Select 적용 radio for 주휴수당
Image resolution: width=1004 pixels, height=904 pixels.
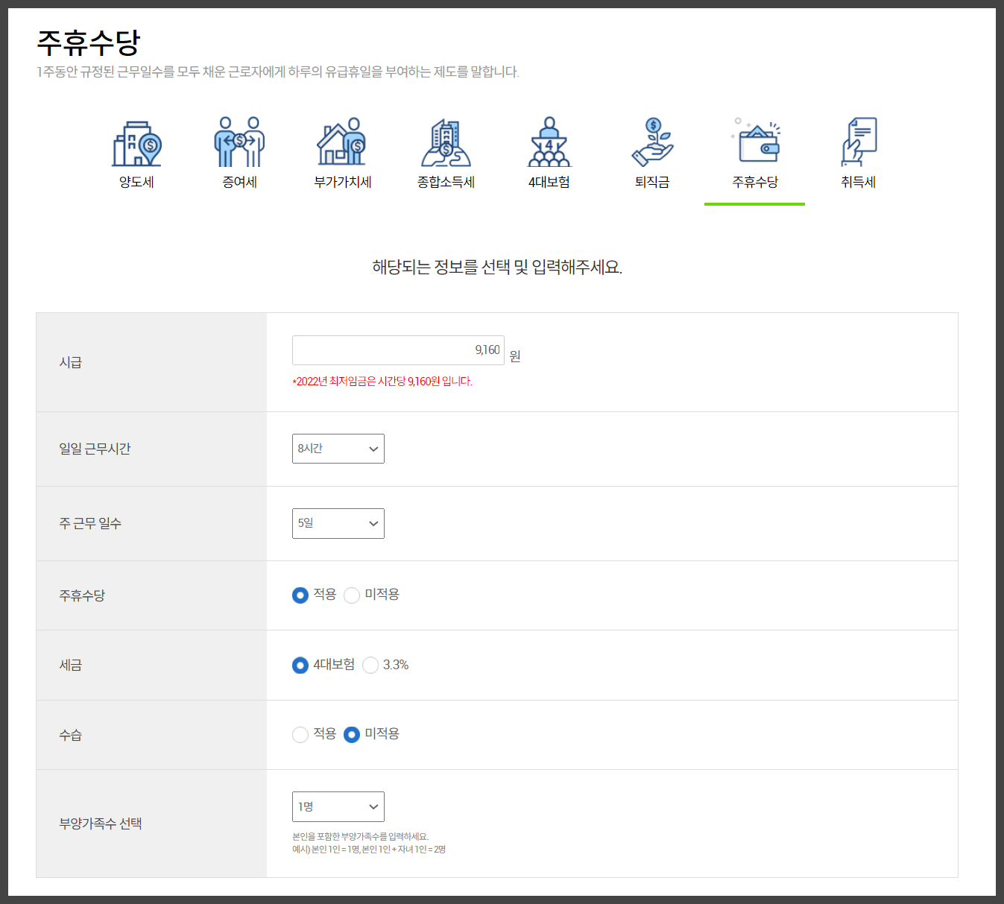click(x=300, y=595)
